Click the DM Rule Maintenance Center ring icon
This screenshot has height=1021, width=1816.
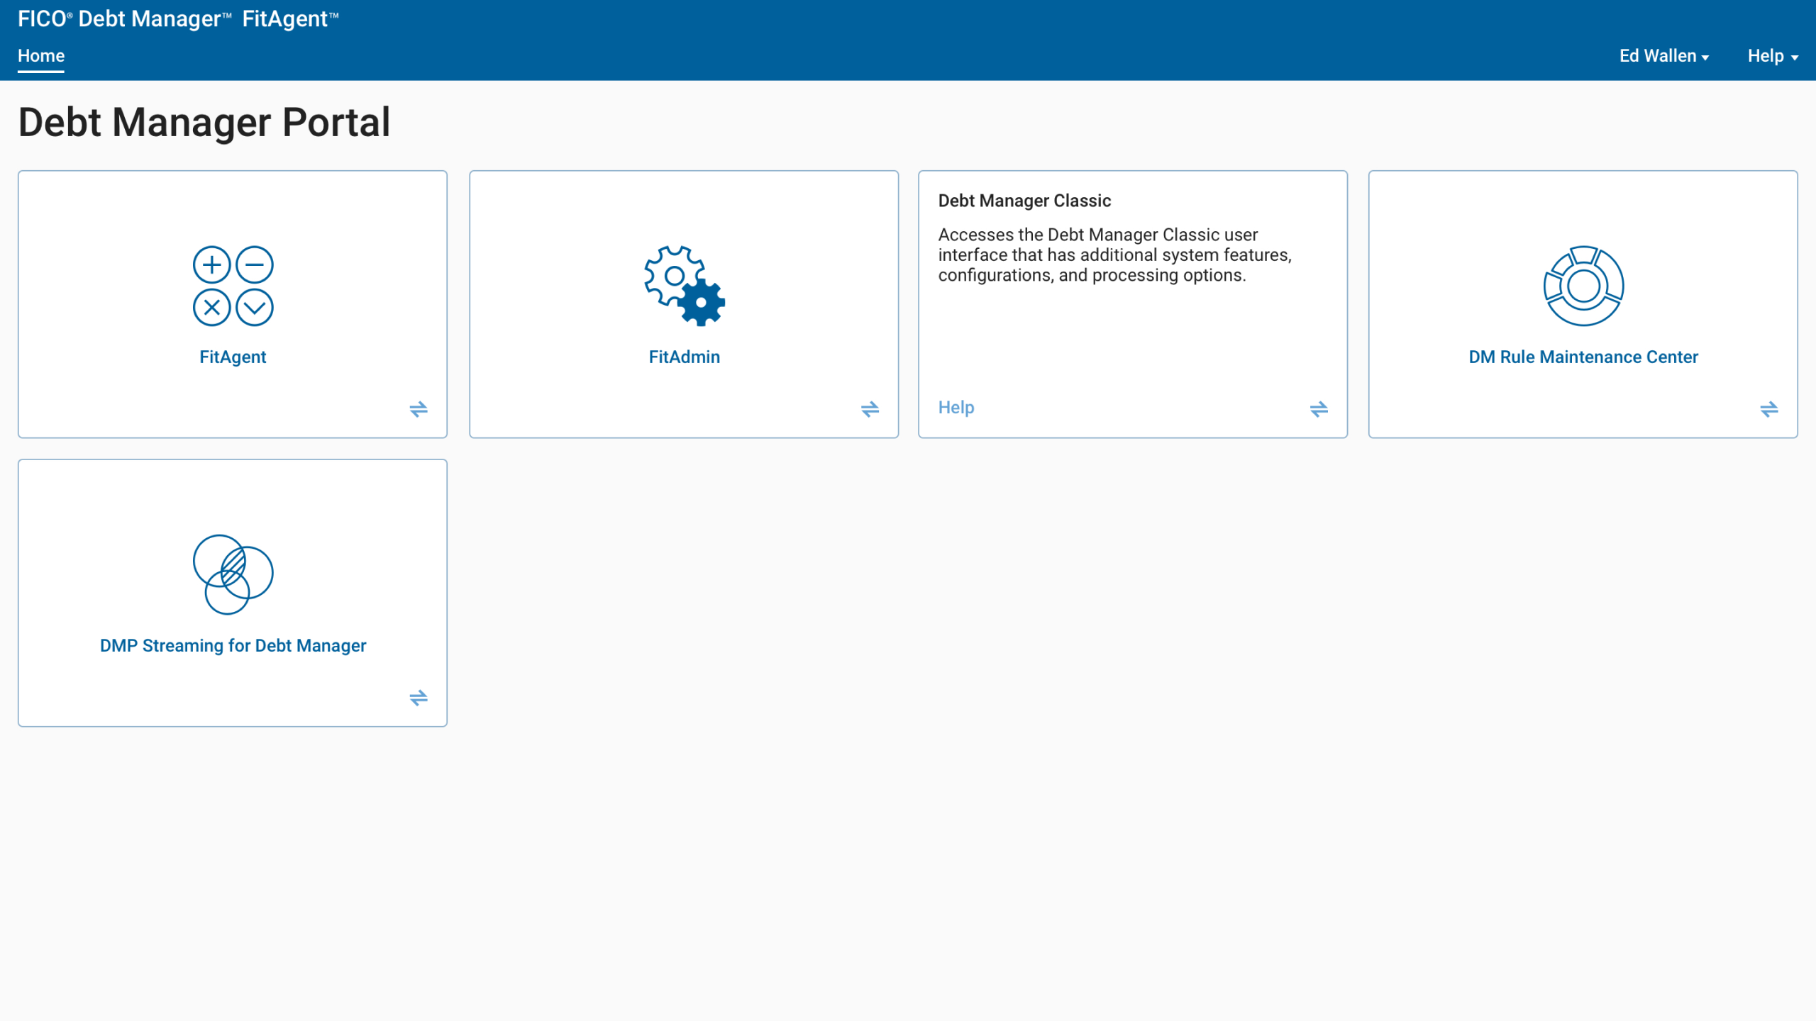(x=1583, y=286)
